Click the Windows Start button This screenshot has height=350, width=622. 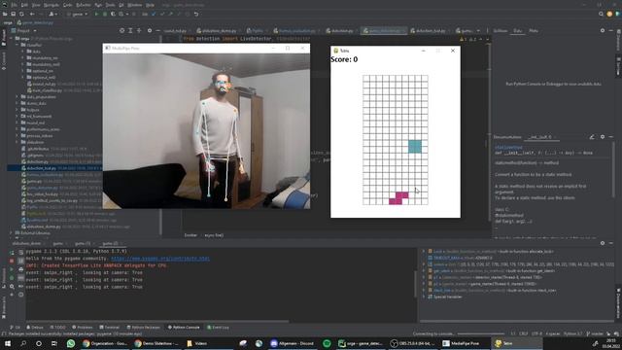(x=8, y=343)
